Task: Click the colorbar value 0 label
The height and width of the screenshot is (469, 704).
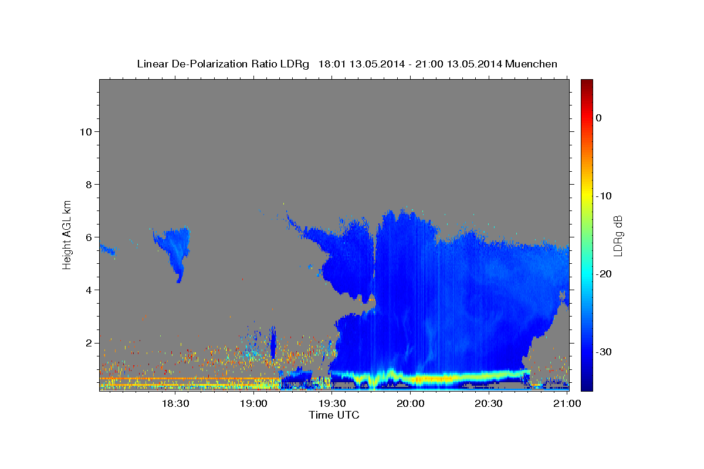Action: click(x=598, y=118)
